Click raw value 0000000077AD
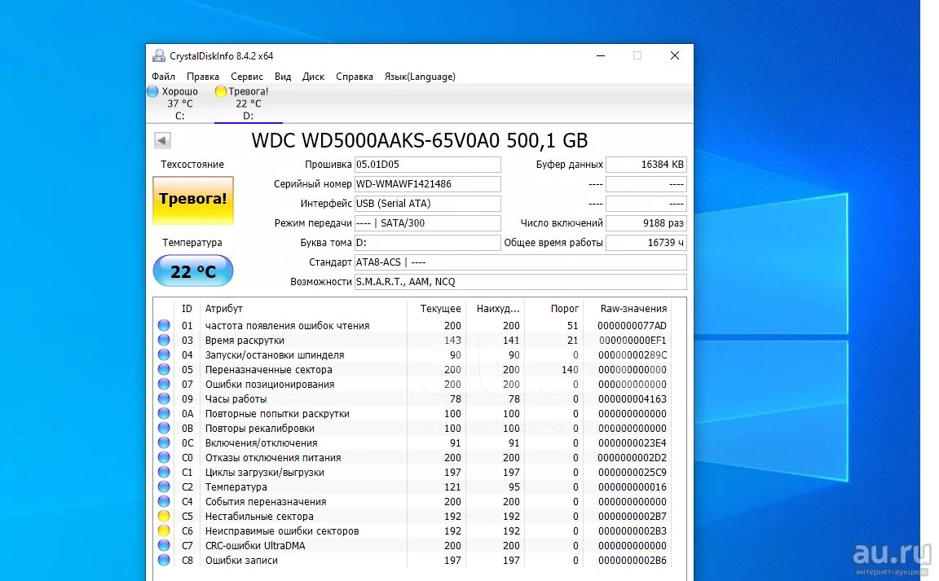This screenshot has width=939, height=581. (632, 326)
